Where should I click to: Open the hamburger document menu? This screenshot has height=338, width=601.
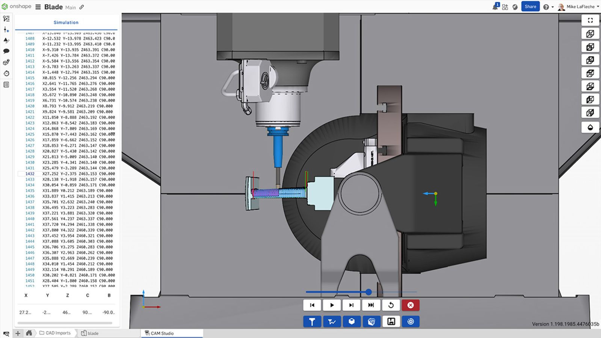[38, 7]
